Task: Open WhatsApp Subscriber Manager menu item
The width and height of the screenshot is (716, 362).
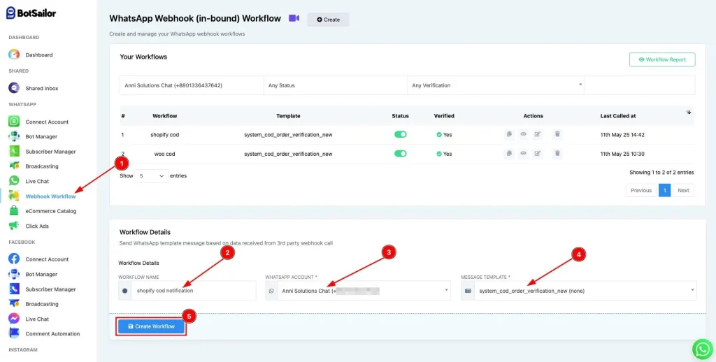Action: click(50, 152)
